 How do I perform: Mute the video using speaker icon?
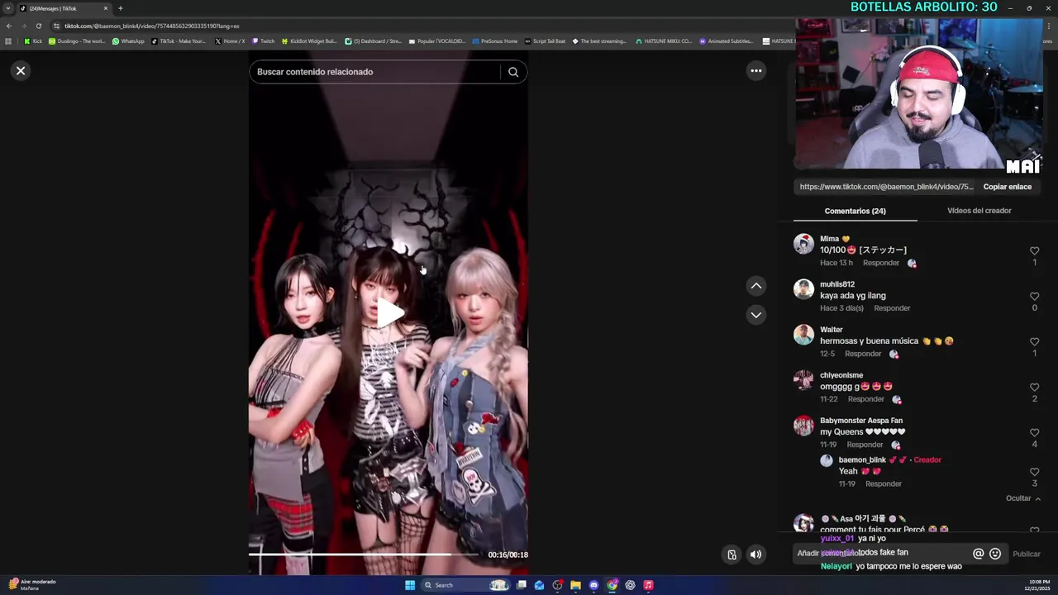(755, 555)
